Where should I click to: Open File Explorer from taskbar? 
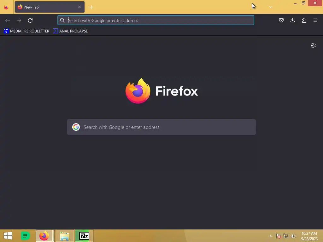pos(64,236)
